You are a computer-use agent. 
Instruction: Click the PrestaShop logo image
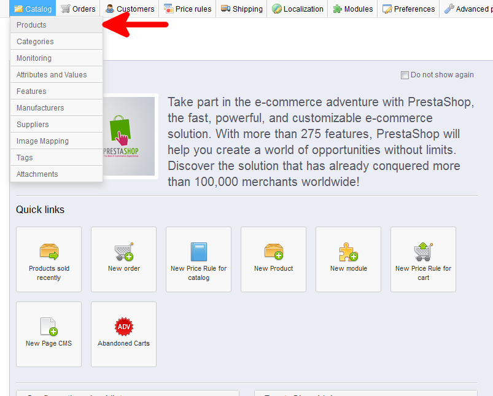pyautogui.click(x=129, y=136)
